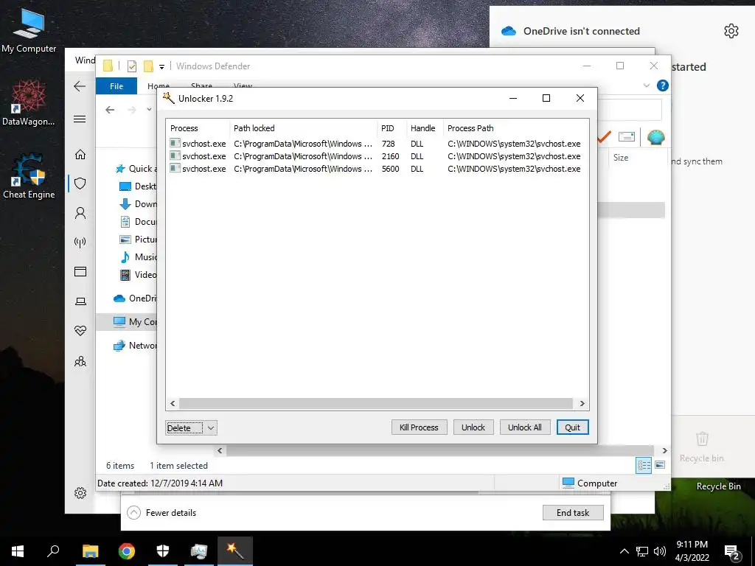The width and height of the screenshot is (755, 566).
Task: Open OneDrive settings gear
Action: [x=731, y=31]
